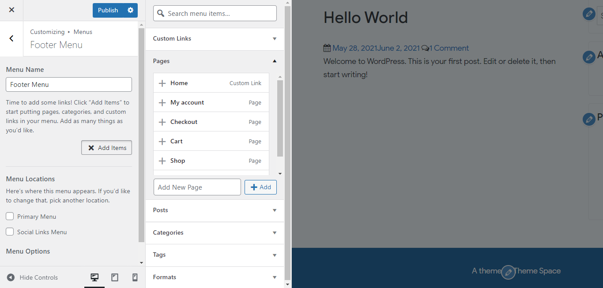
Task: Expand the Custom Links section
Action: pyautogui.click(x=215, y=39)
